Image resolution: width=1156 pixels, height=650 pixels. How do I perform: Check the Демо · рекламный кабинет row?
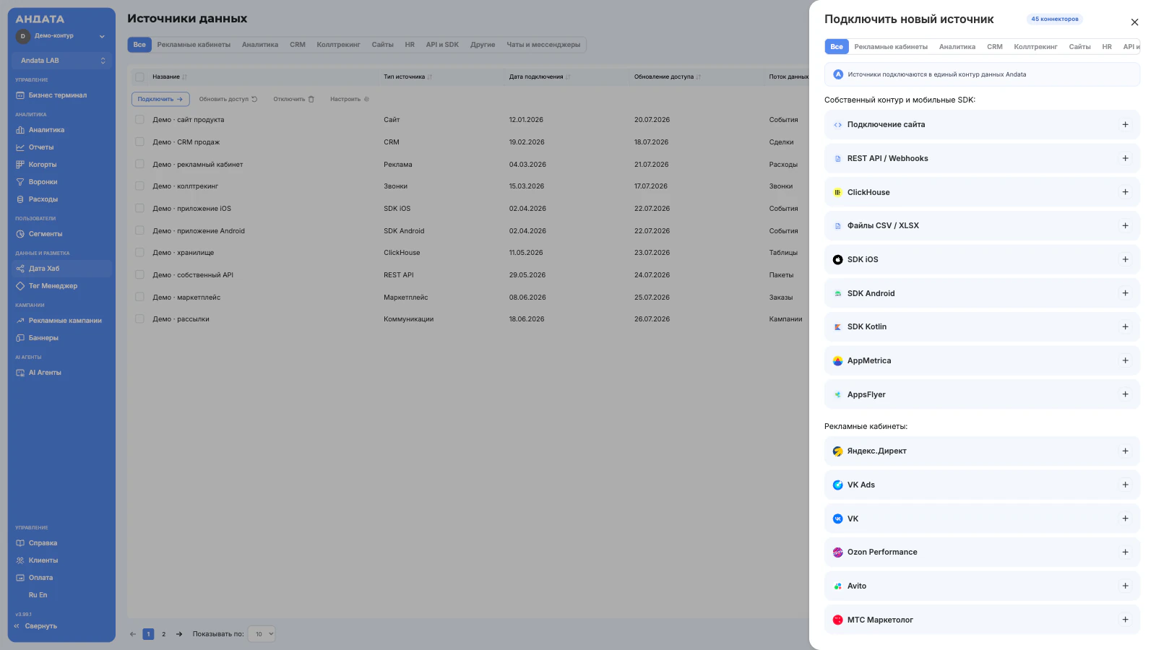[x=139, y=165]
